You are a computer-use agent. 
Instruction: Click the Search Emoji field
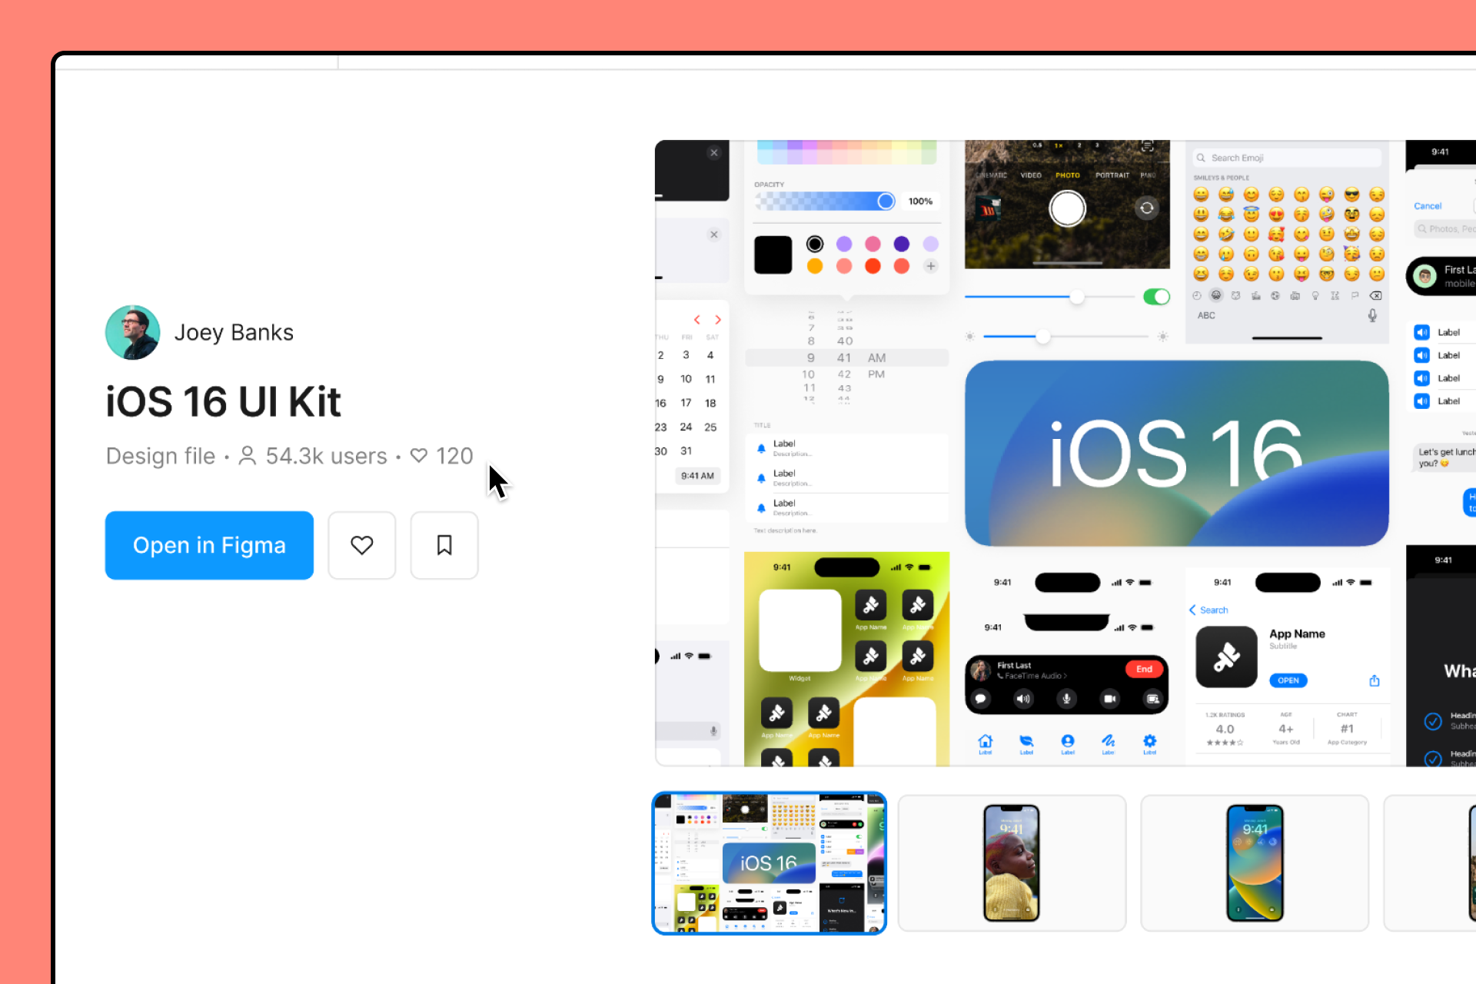click(x=1287, y=158)
